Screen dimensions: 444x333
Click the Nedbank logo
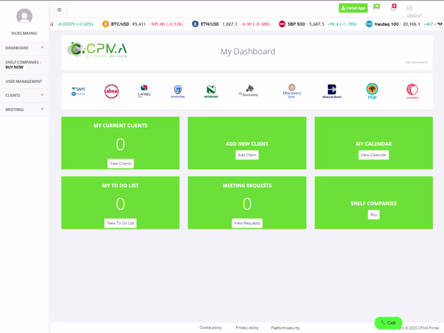pyautogui.click(x=211, y=91)
